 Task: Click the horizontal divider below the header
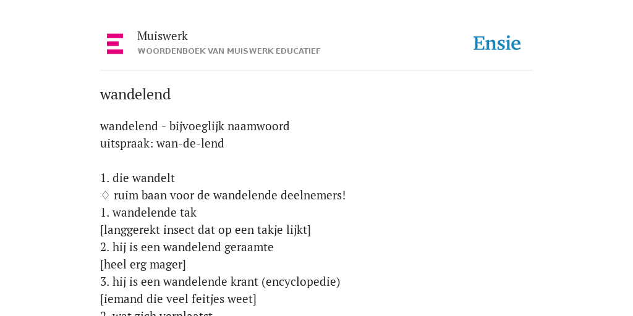[316, 70]
